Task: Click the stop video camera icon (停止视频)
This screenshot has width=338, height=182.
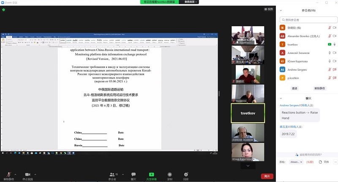Action: pyautogui.click(x=27, y=174)
